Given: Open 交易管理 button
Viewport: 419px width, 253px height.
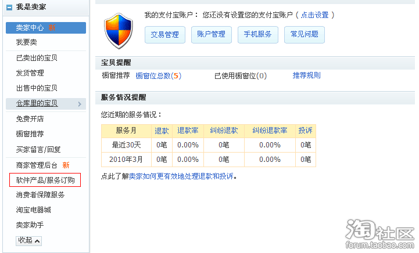Looking at the screenshot, I should [165, 35].
